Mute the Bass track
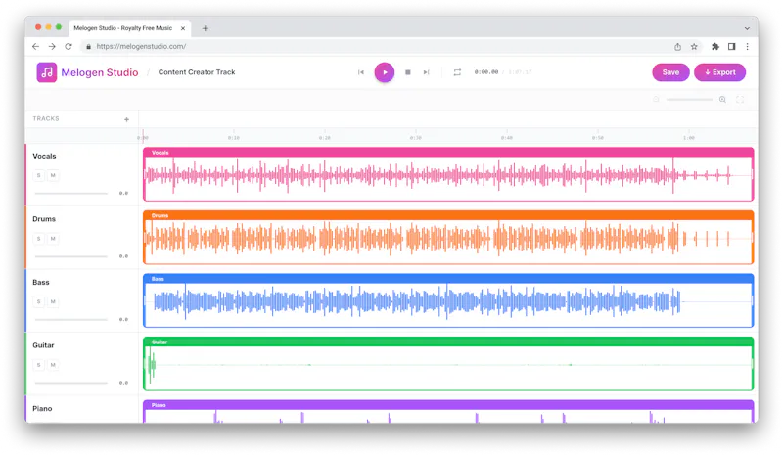This screenshot has width=783, height=456. point(53,301)
